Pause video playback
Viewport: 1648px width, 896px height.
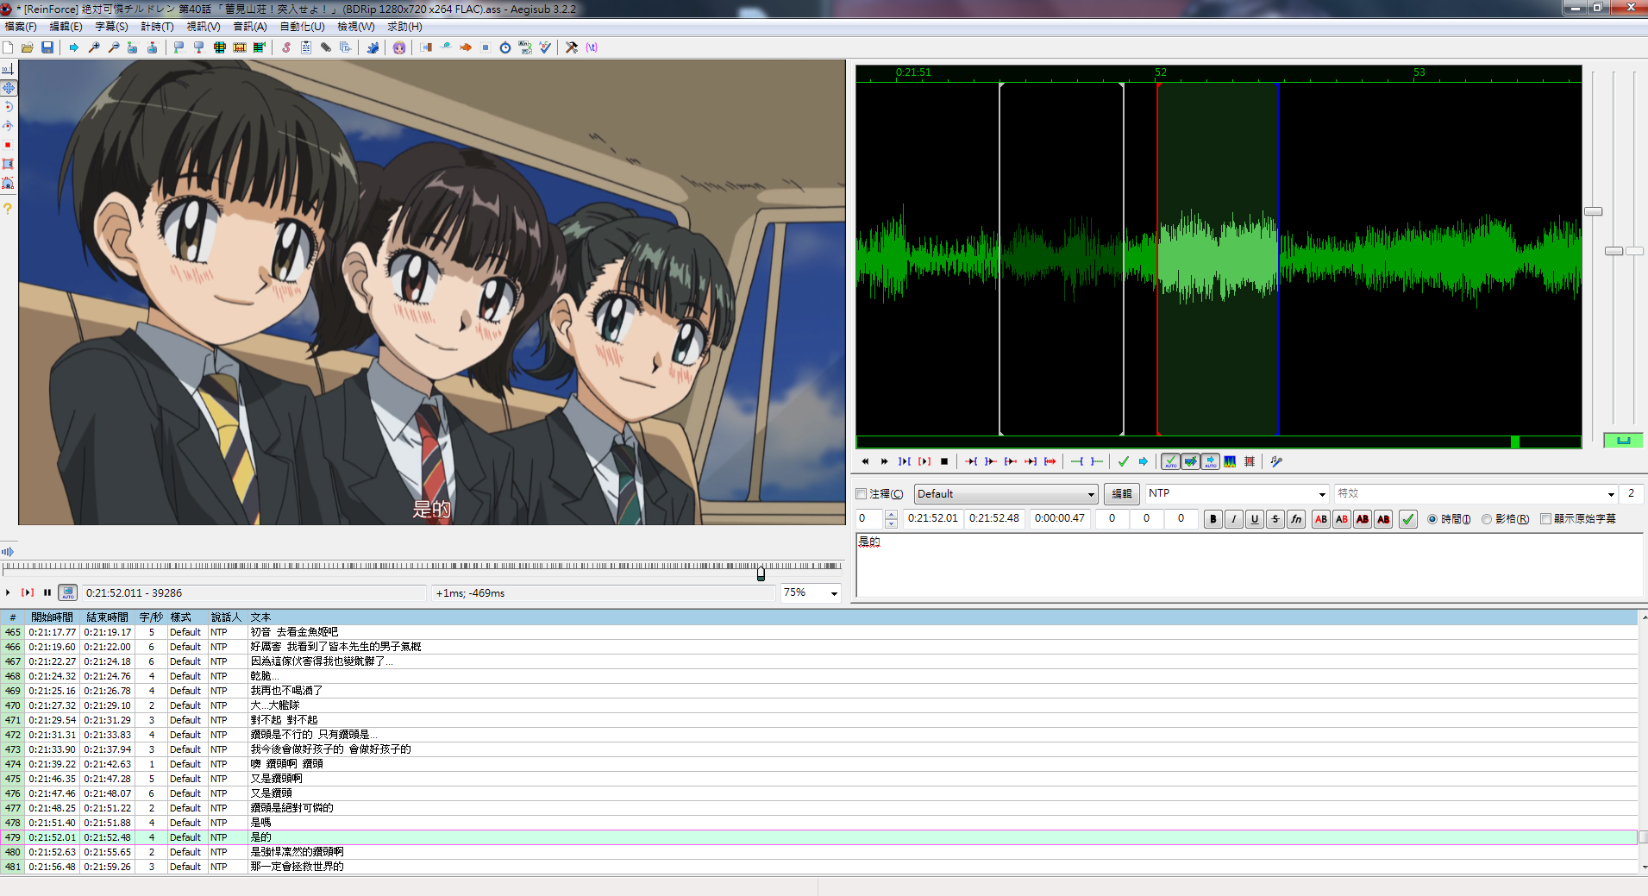[47, 592]
